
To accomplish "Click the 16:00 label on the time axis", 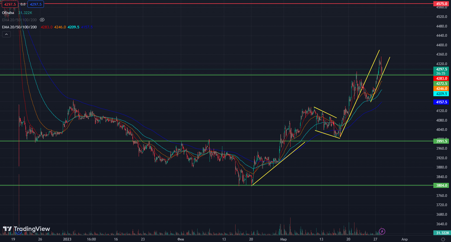I will (x=91, y=239).
